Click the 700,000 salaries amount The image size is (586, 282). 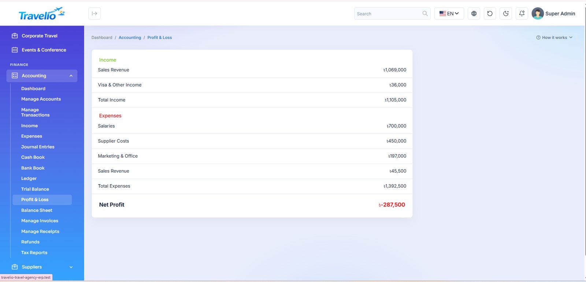(x=397, y=126)
